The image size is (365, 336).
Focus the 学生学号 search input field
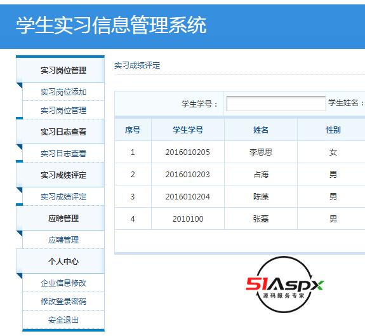(276, 104)
